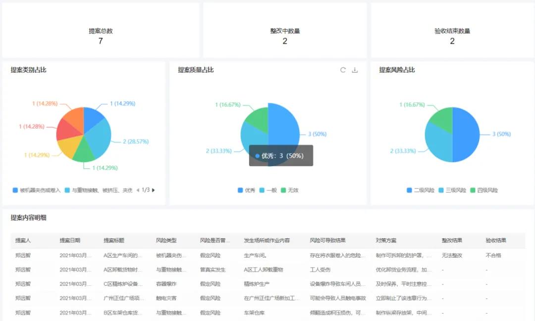535x321 pixels.
Task: Click the A区生产车间的… title cell
Action: (x=123, y=255)
